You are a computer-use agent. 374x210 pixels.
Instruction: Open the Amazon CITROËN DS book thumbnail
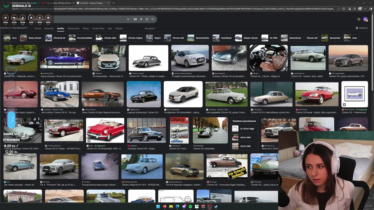(179, 130)
